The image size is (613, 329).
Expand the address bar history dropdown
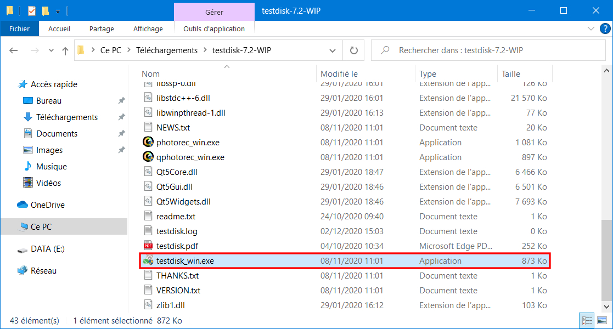333,50
